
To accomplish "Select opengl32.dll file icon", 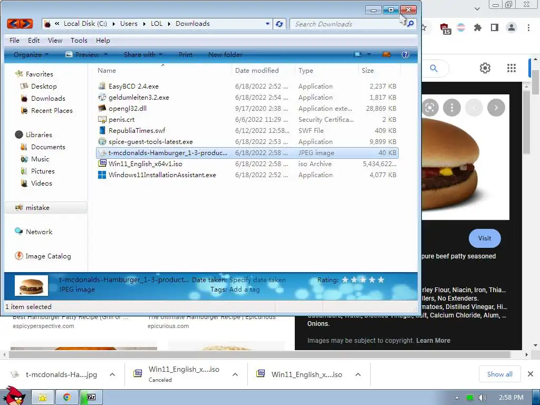I will 102,108.
